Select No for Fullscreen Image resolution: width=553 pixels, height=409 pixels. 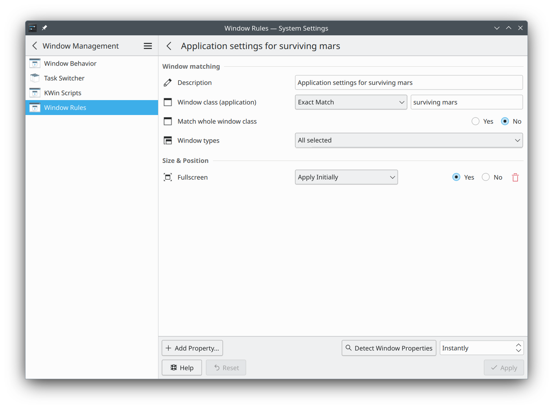(486, 177)
